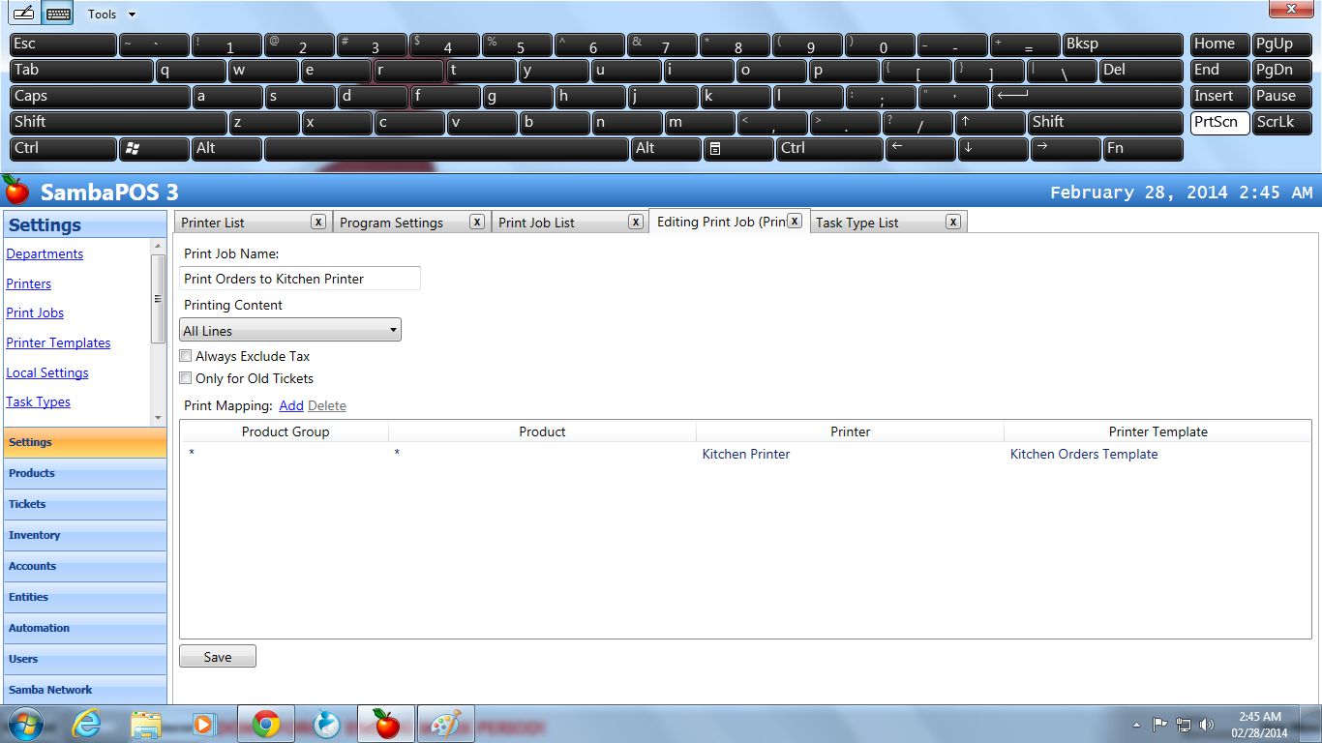The image size is (1322, 743).
Task: Click the Windows Start orb
Action: click(26, 724)
